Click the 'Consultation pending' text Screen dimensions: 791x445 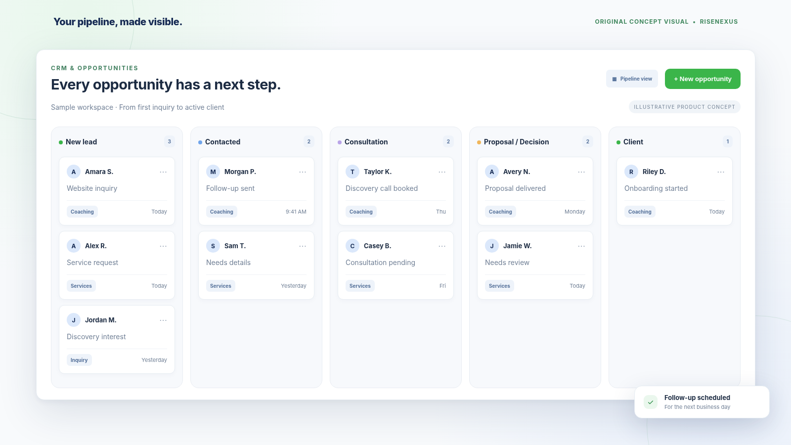point(380,263)
